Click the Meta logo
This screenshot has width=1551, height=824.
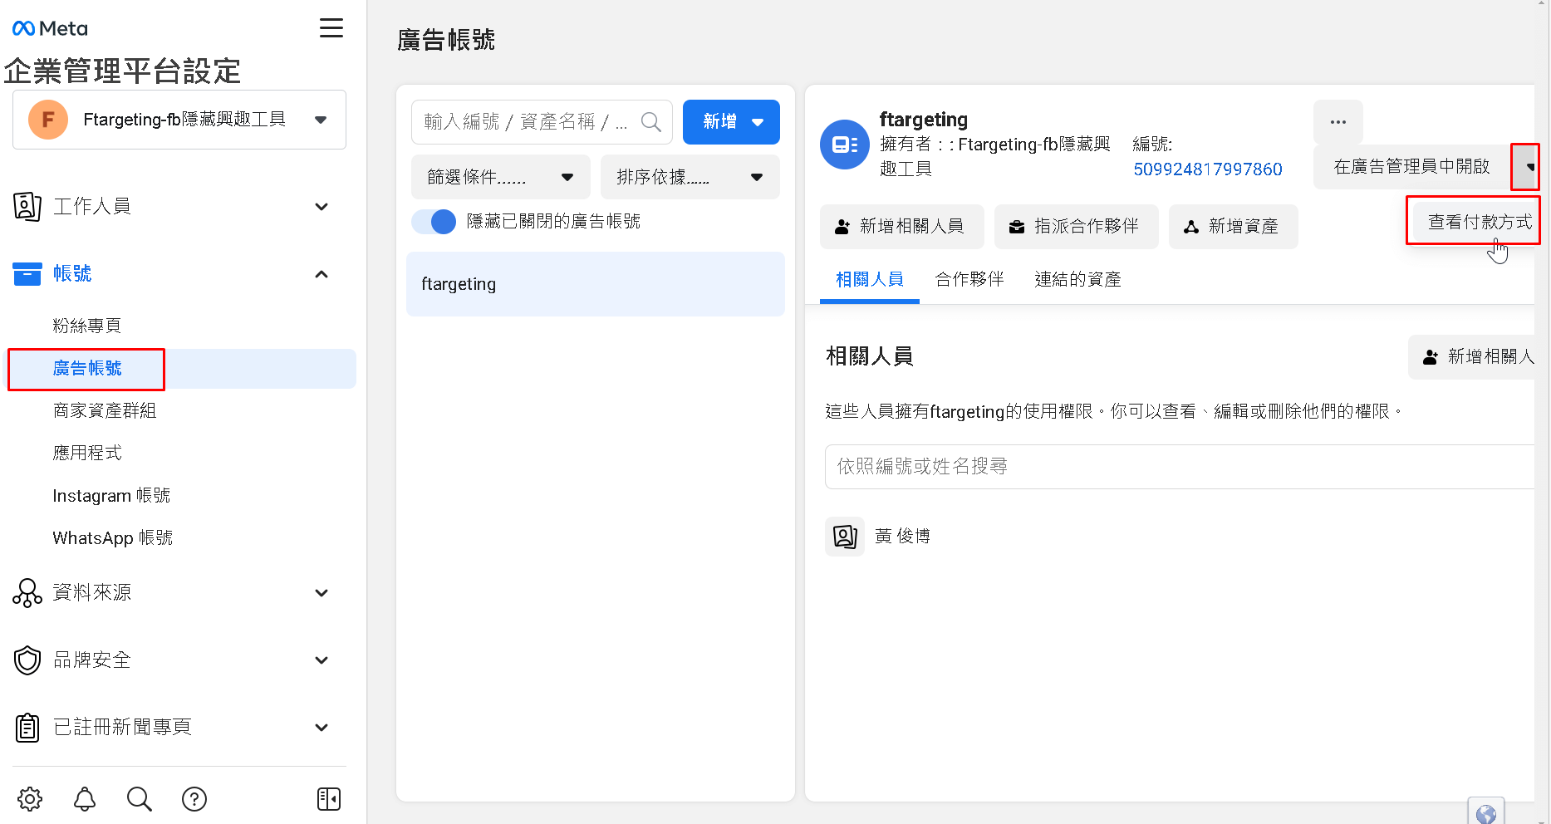click(50, 28)
